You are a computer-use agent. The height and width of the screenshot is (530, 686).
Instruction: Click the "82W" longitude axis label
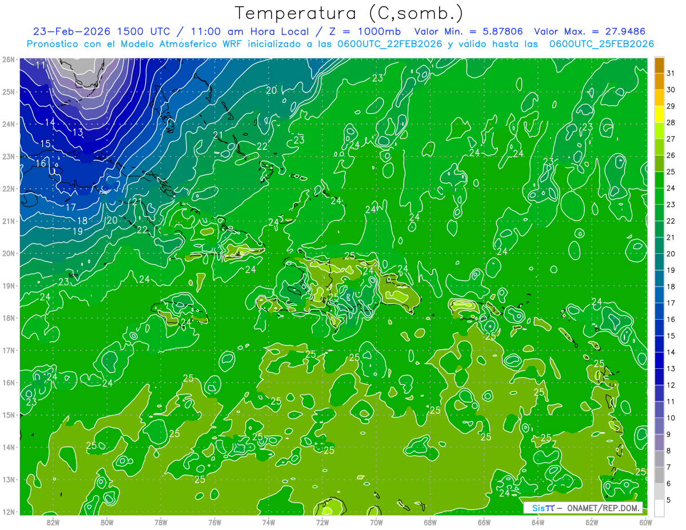point(53,521)
